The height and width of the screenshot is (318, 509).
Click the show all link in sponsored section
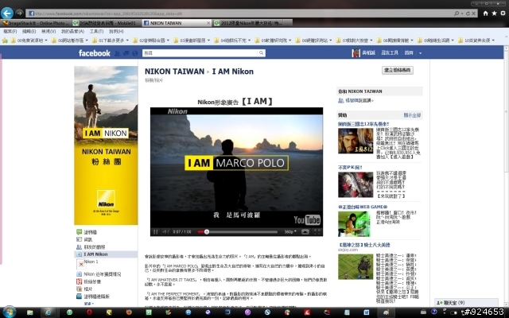pyautogui.click(x=412, y=115)
